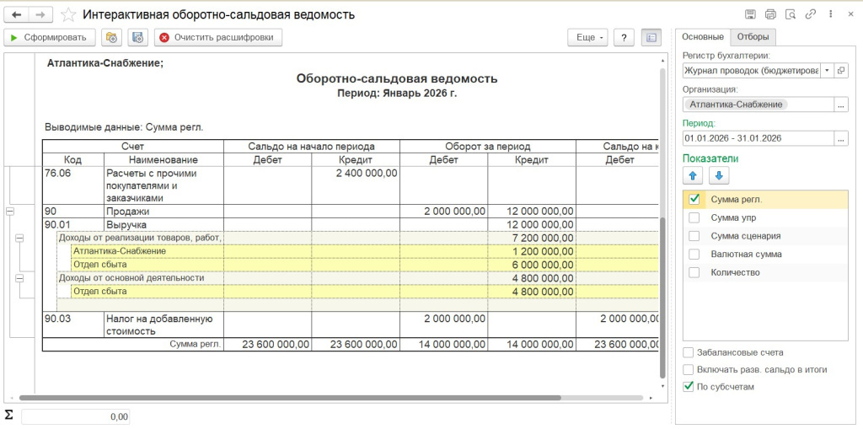Uncheck the По субсчетам checkbox
The width and height of the screenshot is (863, 429).
pos(689,387)
